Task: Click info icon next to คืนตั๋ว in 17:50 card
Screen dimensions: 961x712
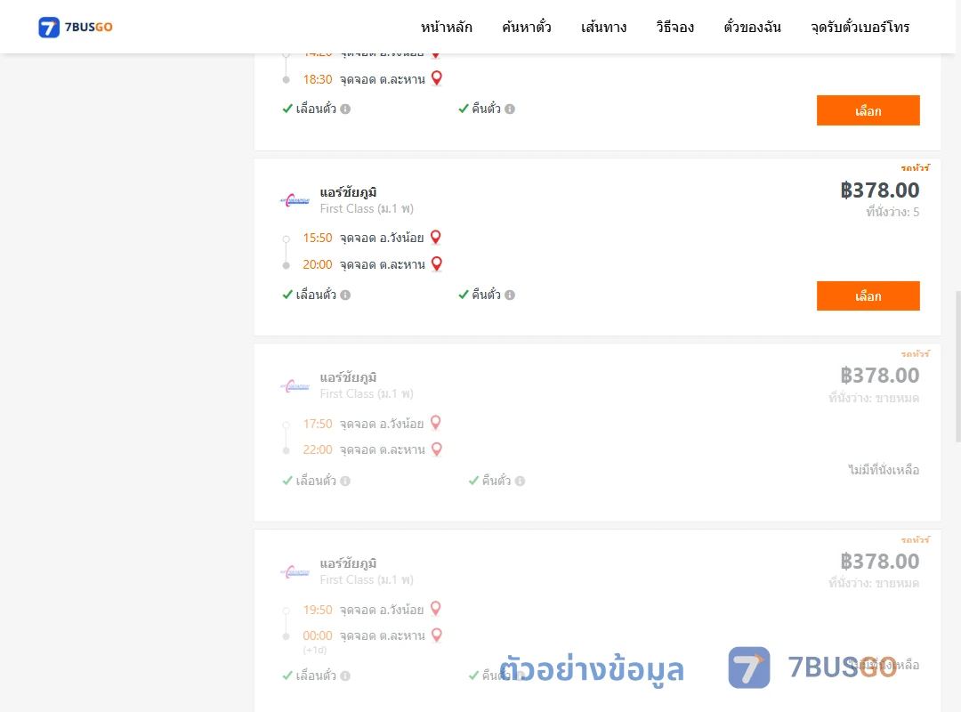Action: [520, 481]
